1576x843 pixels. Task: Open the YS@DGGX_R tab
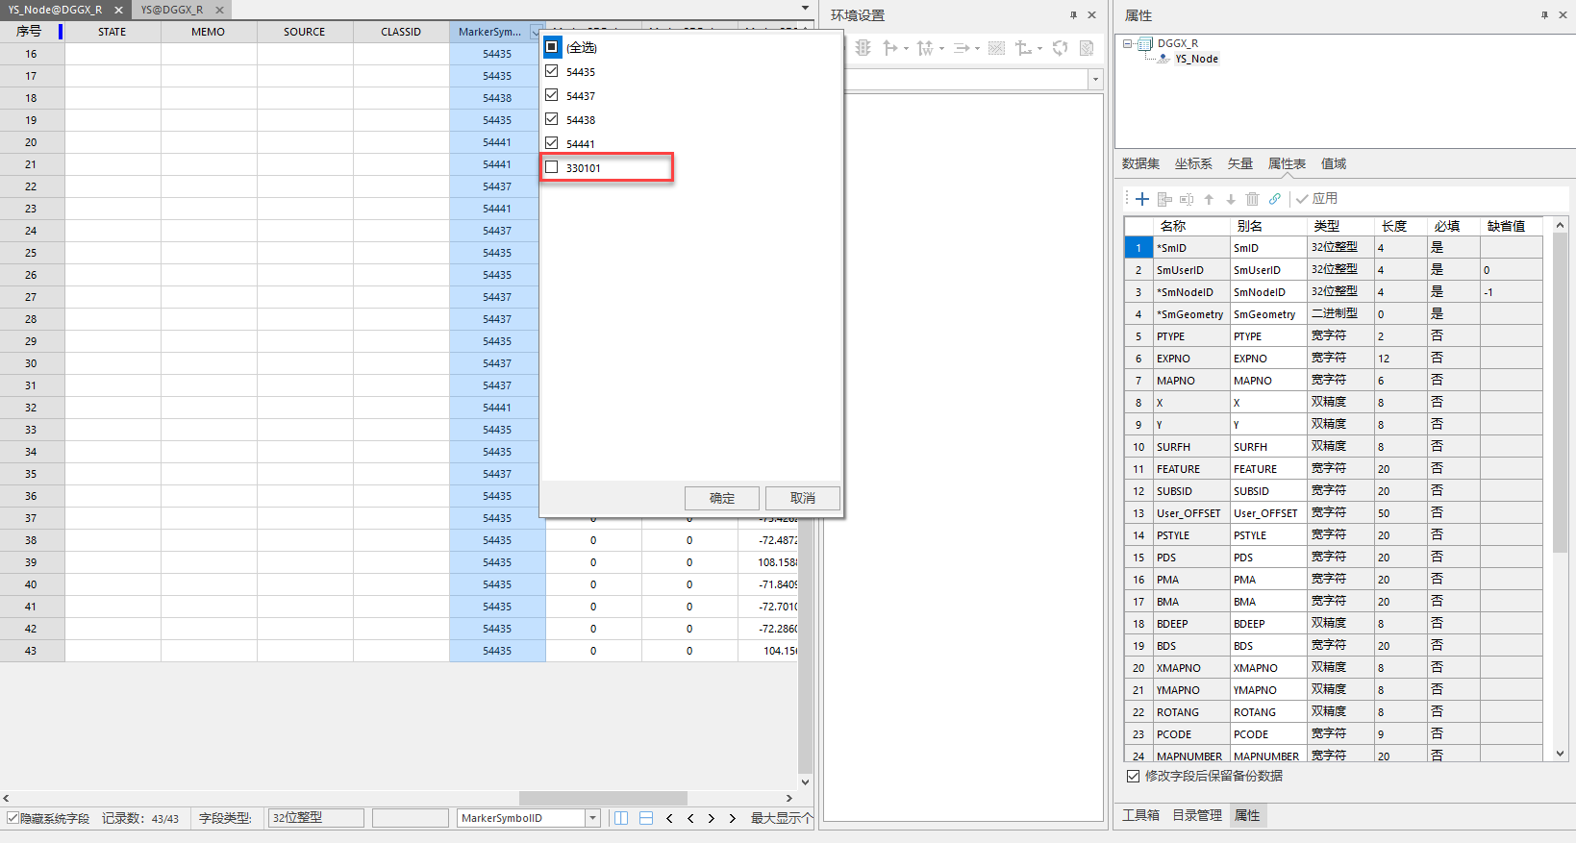pyautogui.click(x=172, y=10)
